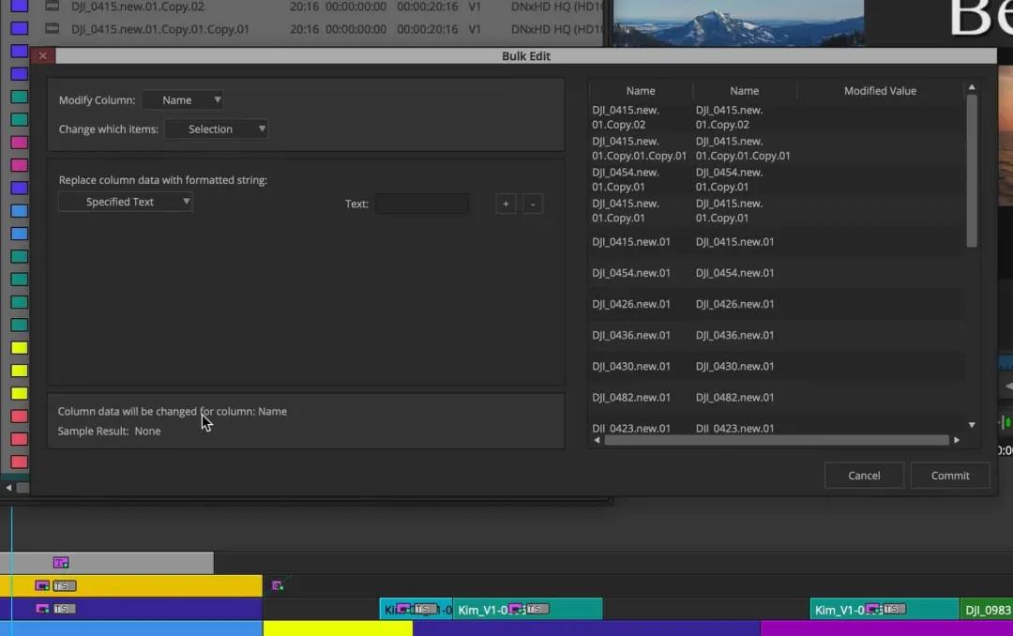
Task: Click the mountain thumbnail in source monitor
Action: click(738, 23)
